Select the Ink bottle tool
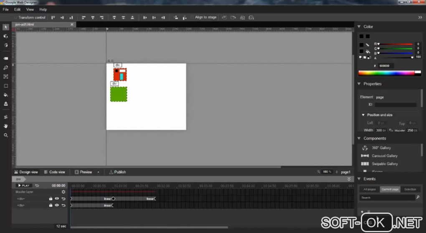The height and width of the screenshot is (233, 426). click(6, 104)
